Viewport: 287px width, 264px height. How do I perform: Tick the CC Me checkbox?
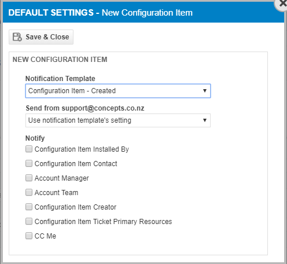pos(29,236)
